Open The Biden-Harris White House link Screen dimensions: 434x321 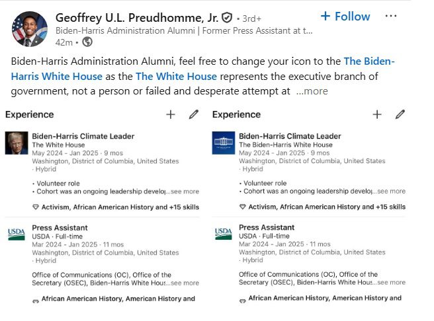coord(202,69)
